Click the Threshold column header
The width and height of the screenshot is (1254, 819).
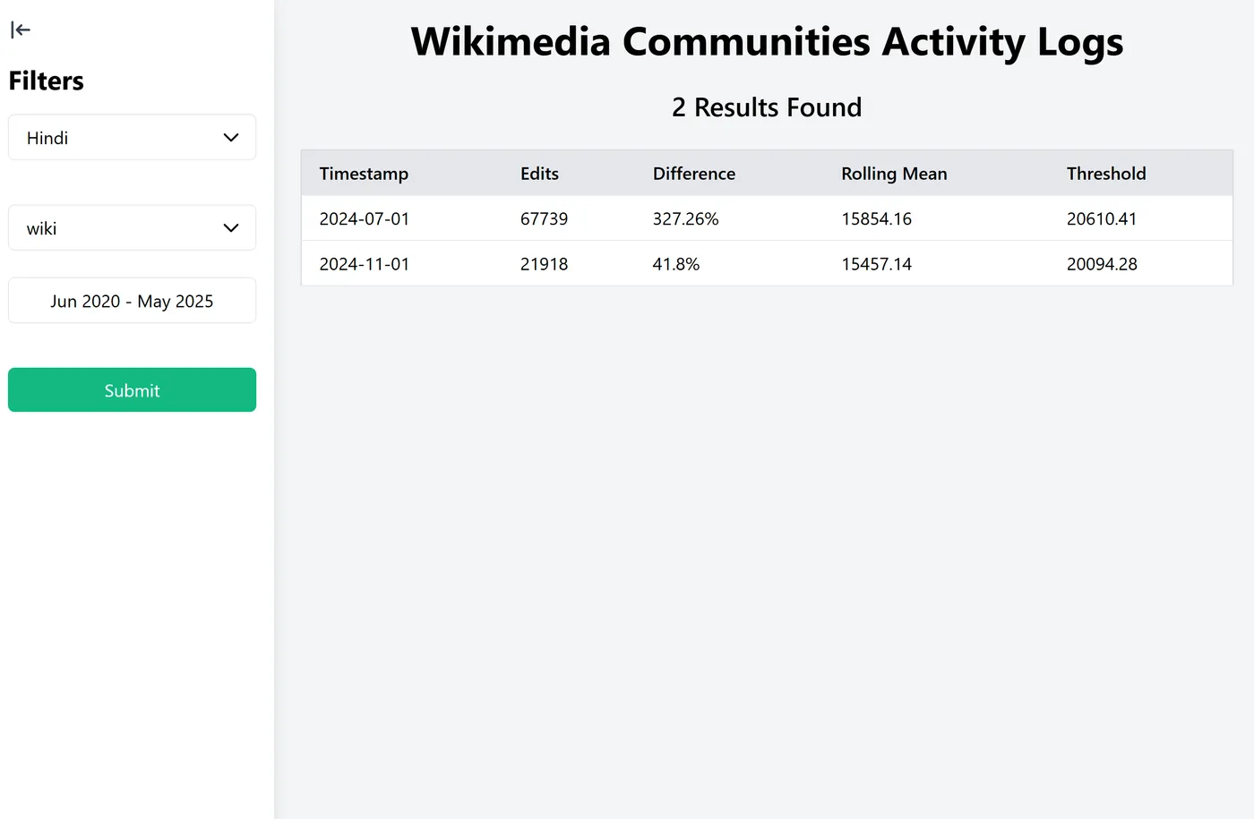pyautogui.click(x=1106, y=174)
